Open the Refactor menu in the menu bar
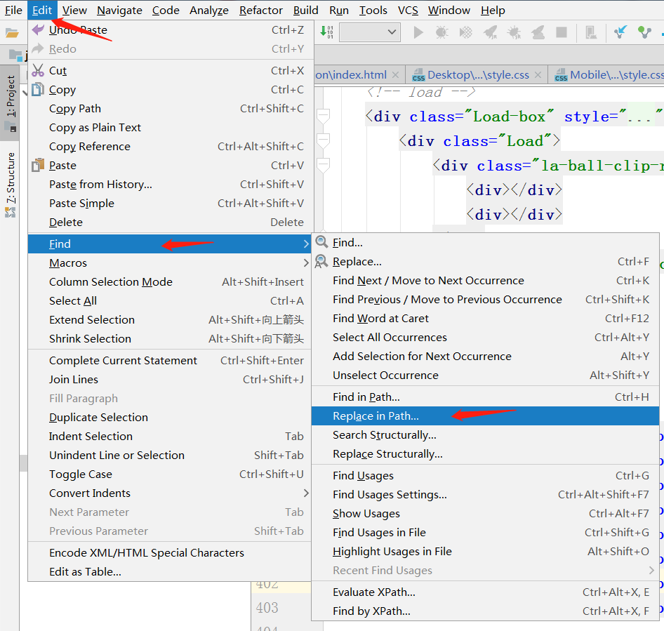The height and width of the screenshot is (631, 664). (261, 10)
